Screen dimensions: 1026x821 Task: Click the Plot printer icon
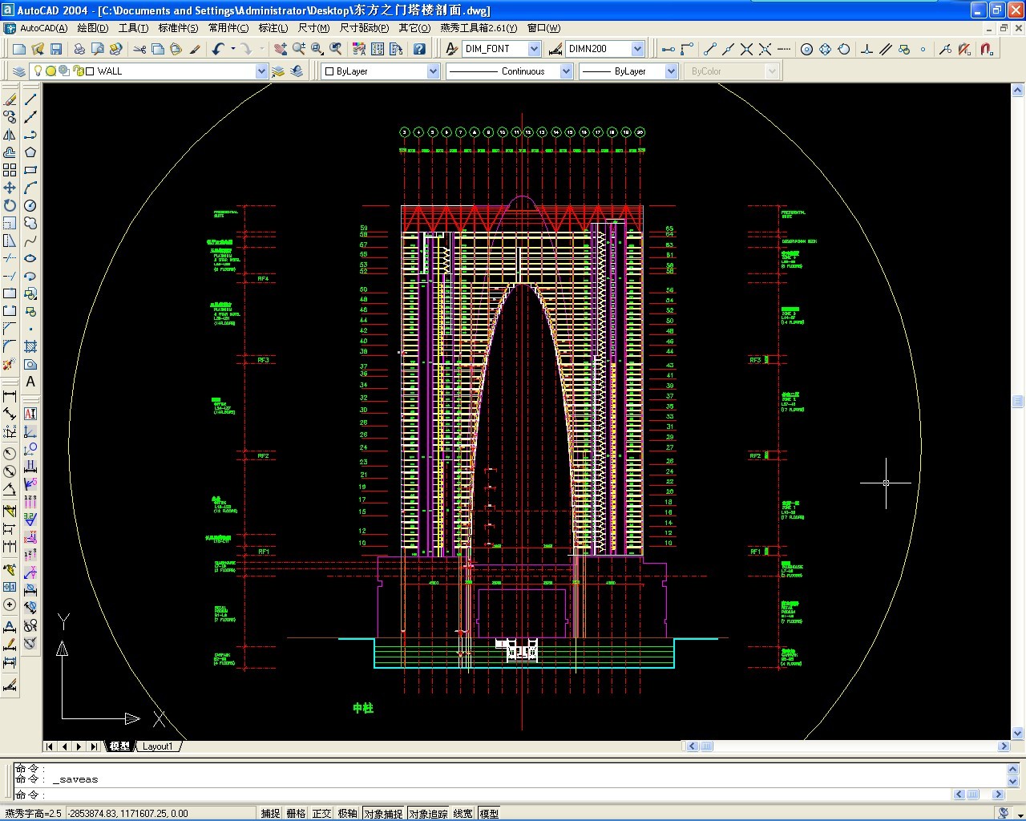click(x=79, y=49)
